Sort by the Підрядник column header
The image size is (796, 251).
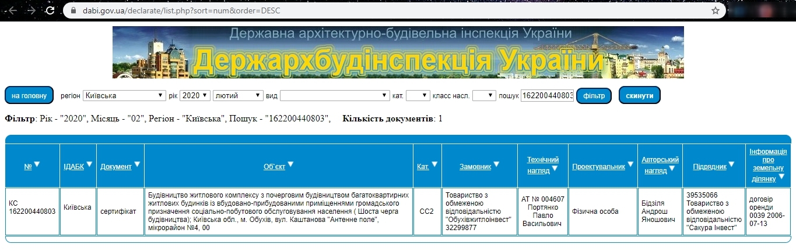click(x=710, y=166)
